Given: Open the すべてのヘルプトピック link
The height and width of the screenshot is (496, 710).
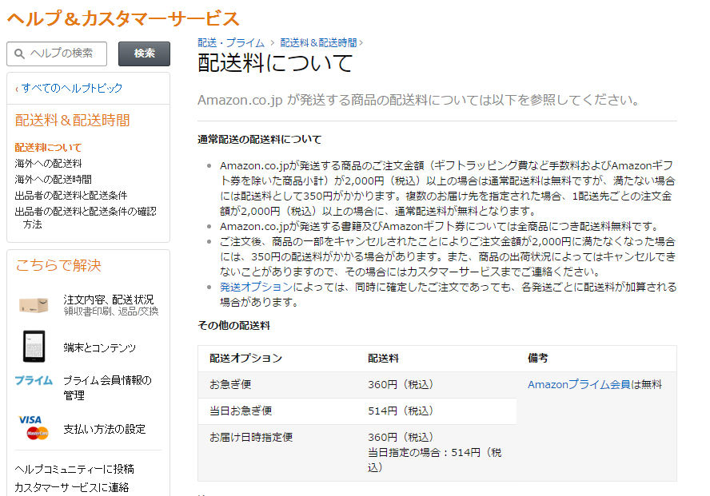Looking at the screenshot, I should pos(71,88).
